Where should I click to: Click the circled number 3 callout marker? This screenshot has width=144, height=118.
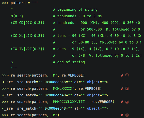pyautogui.click(x=127, y=102)
